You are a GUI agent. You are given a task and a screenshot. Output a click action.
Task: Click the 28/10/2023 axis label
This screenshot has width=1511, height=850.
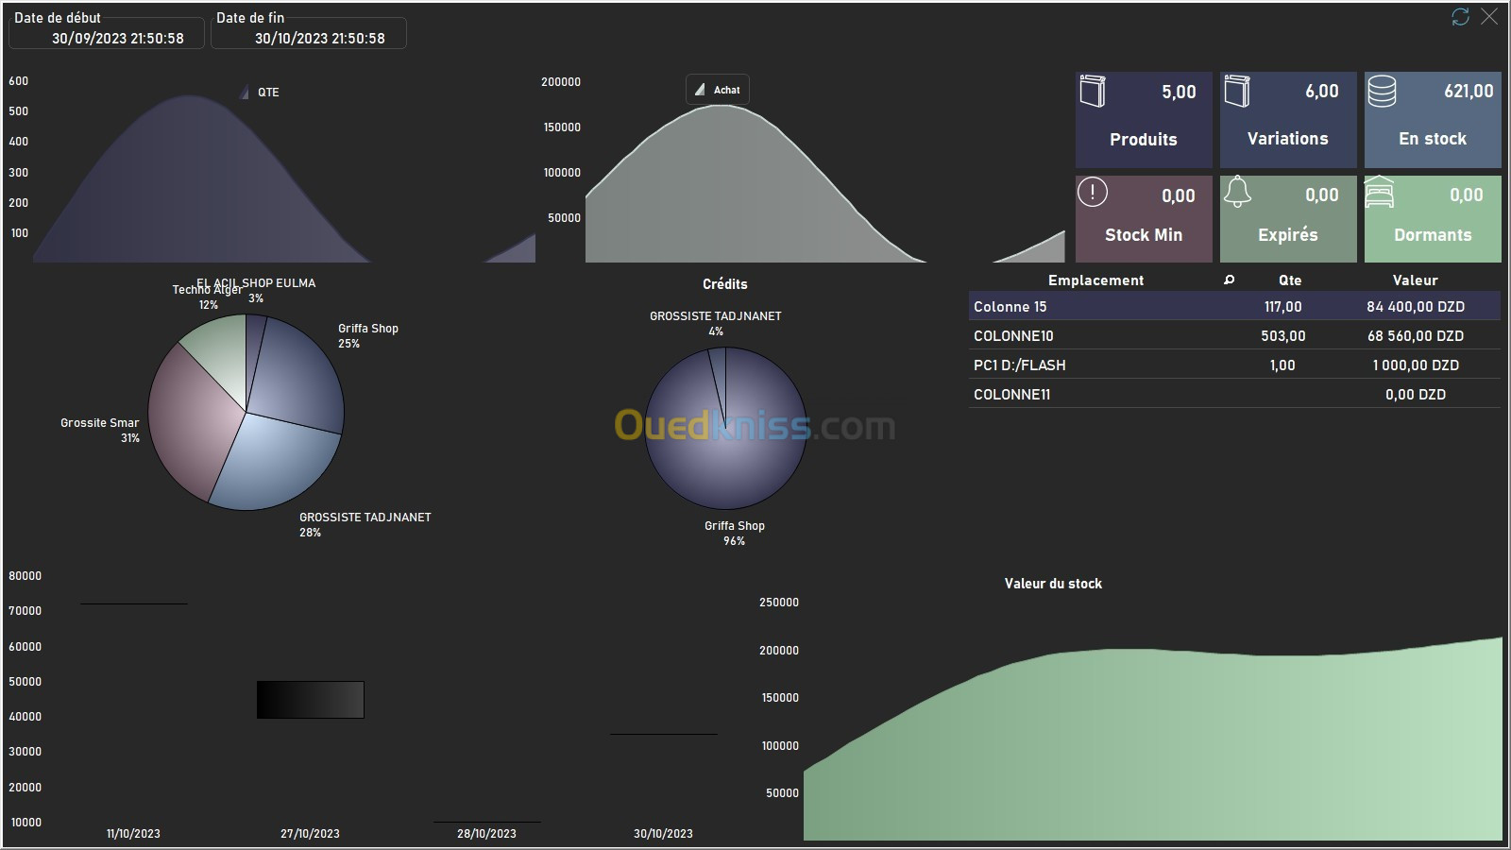coord(486,834)
